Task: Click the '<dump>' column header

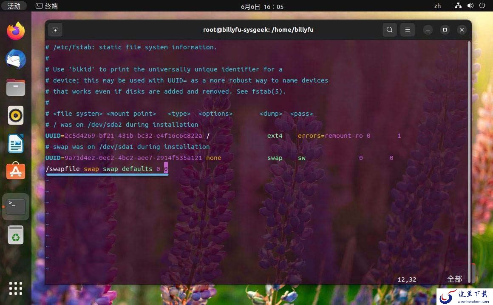Action: pos(271,114)
